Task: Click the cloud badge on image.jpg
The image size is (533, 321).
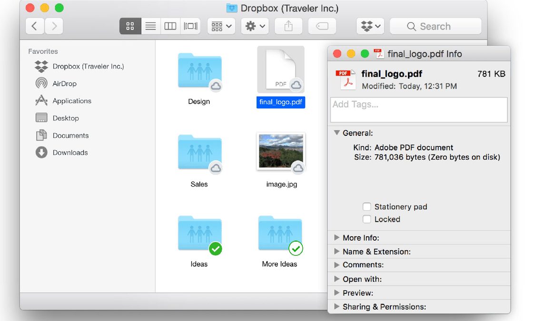Action: [x=298, y=168]
